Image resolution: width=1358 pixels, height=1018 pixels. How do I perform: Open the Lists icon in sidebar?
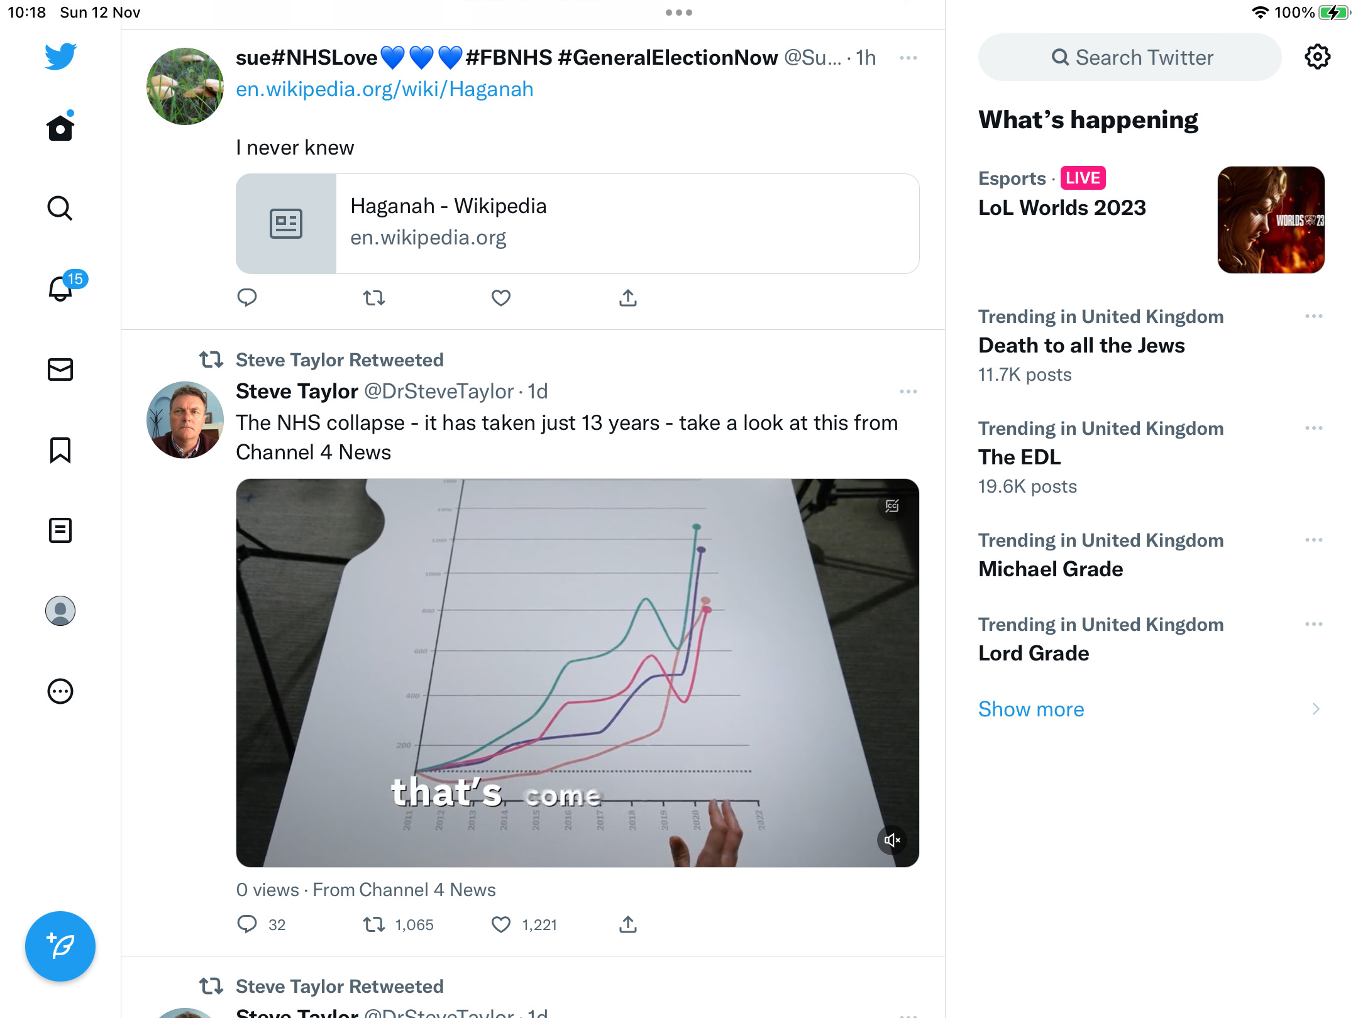(x=60, y=530)
